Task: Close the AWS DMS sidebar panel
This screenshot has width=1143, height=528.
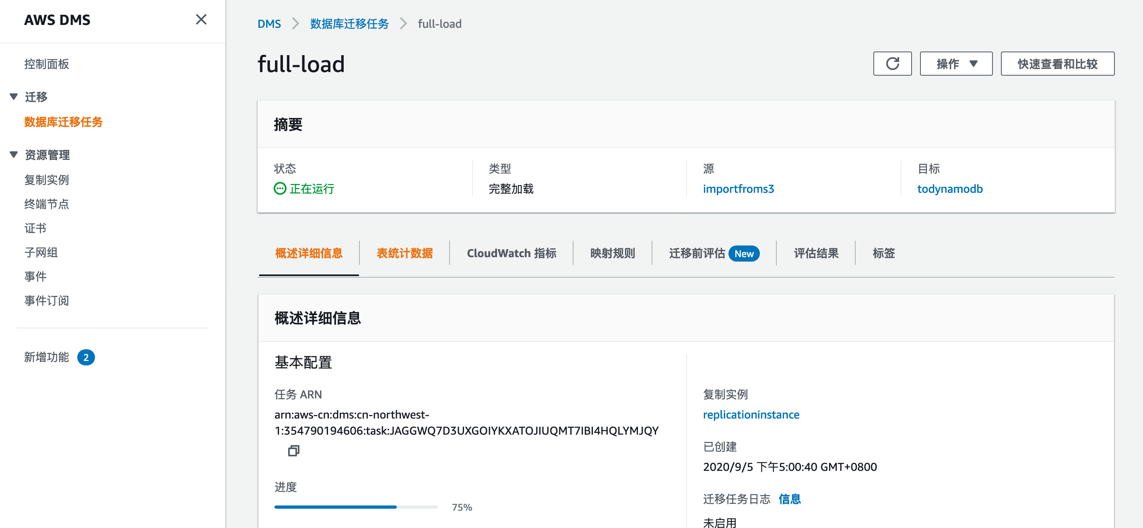Action: [x=201, y=20]
